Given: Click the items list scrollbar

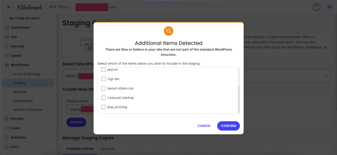Looking at the screenshot, I should click(239, 99).
